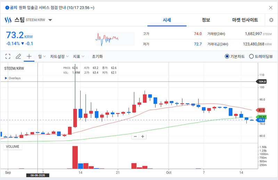Select the crosshair cursor tool

(29, 56)
